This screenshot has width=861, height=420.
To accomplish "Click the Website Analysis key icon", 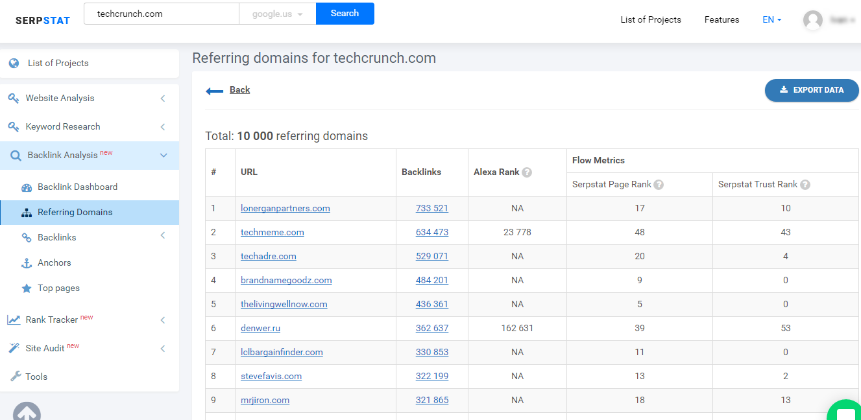I will pyautogui.click(x=14, y=98).
